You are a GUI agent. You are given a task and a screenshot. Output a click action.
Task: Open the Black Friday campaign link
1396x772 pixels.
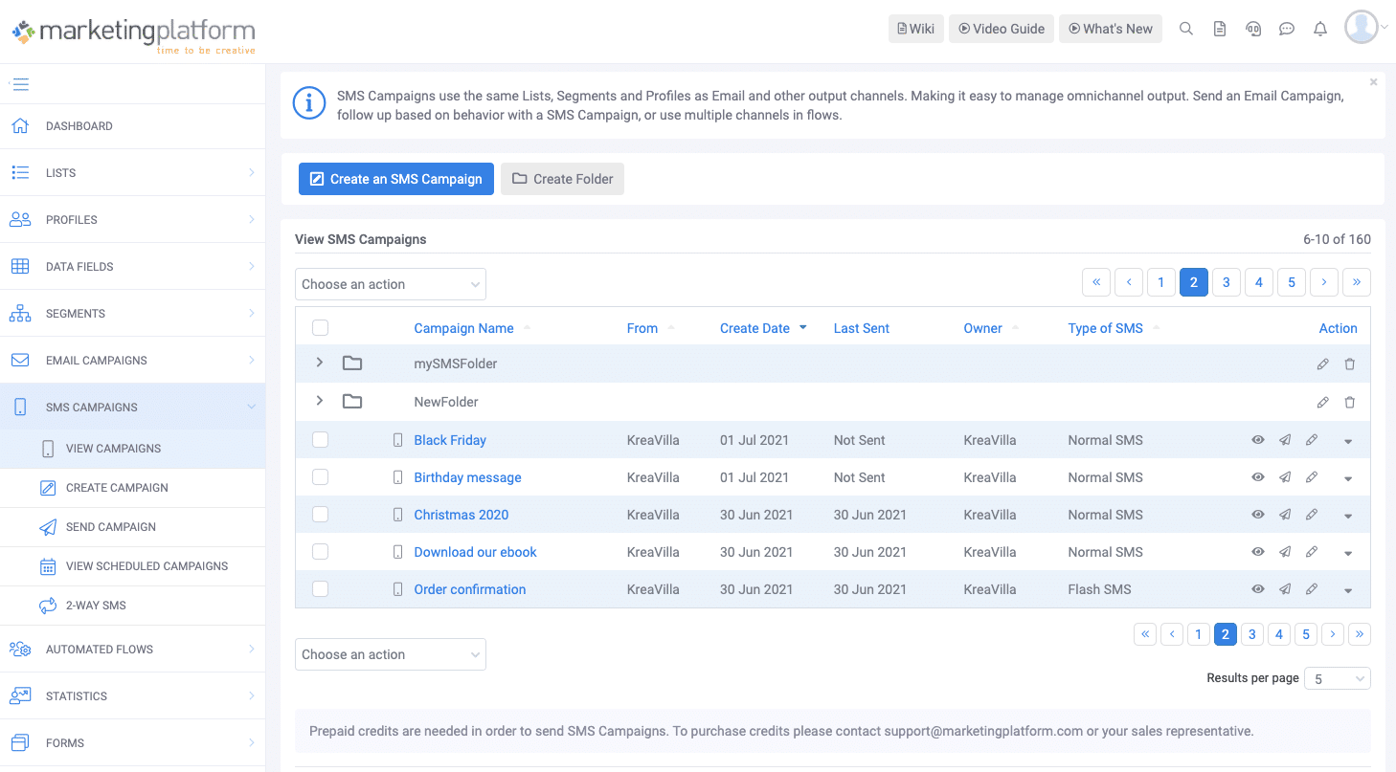450,440
